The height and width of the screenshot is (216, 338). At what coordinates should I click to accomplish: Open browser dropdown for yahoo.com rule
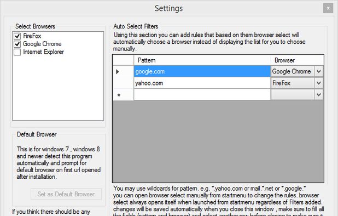point(319,83)
